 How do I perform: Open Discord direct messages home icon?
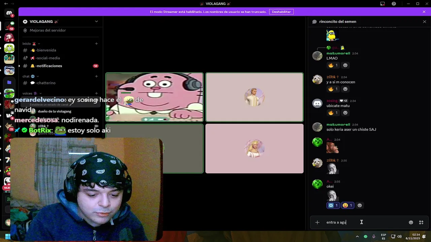click(x=9, y=13)
